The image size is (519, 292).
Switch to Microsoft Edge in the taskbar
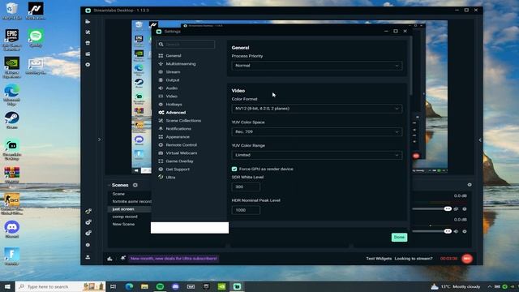(129, 286)
